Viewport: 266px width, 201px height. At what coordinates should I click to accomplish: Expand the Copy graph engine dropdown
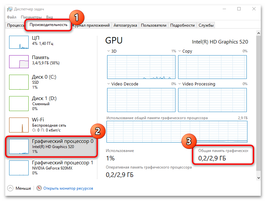click(180, 51)
